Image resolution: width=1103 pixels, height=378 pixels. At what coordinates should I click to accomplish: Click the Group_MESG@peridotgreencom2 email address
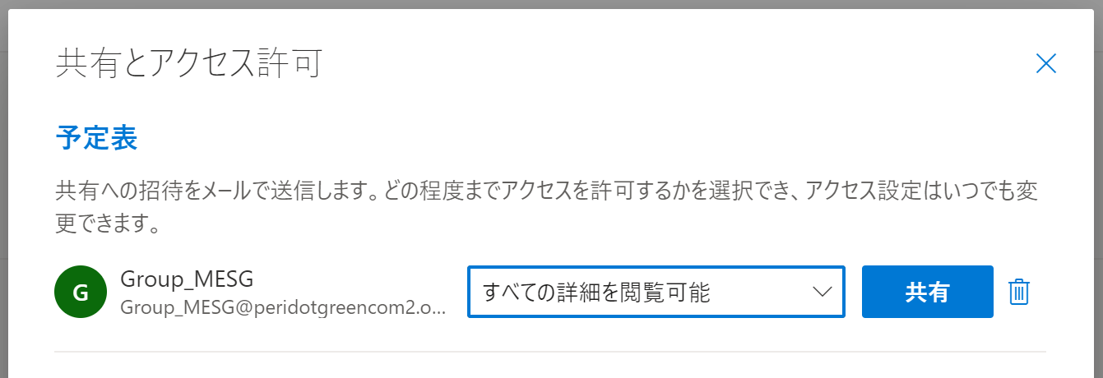283,307
